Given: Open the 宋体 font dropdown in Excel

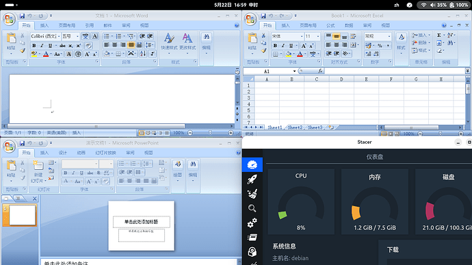Looking at the screenshot, I should (x=302, y=36).
